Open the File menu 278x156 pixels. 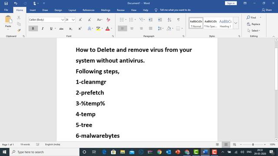6,10
